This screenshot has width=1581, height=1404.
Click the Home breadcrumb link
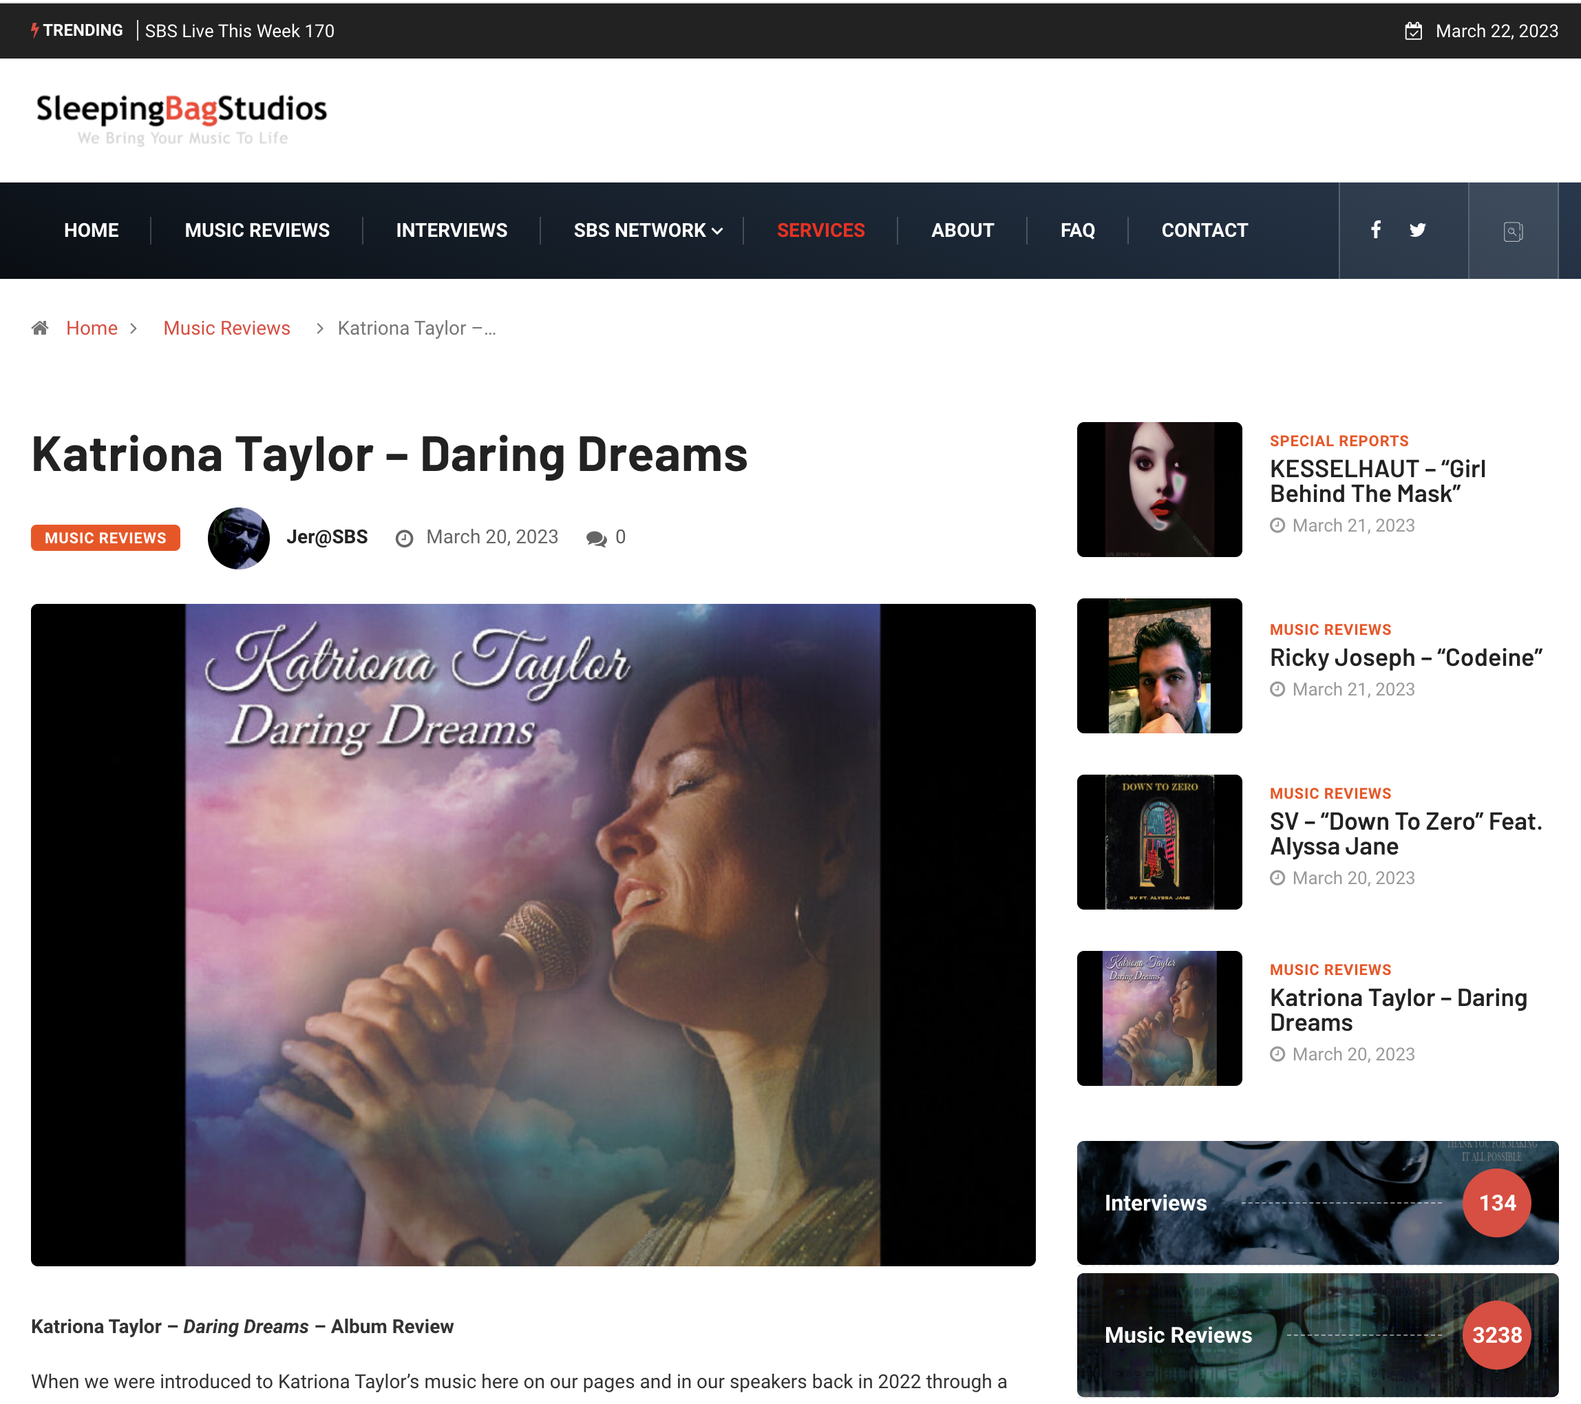pyautogui.click(x=92, y=328)
